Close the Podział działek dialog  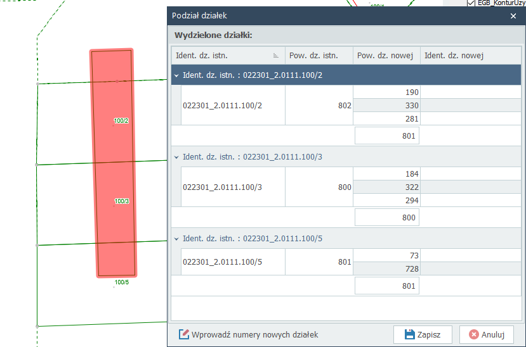coord(513,16)
